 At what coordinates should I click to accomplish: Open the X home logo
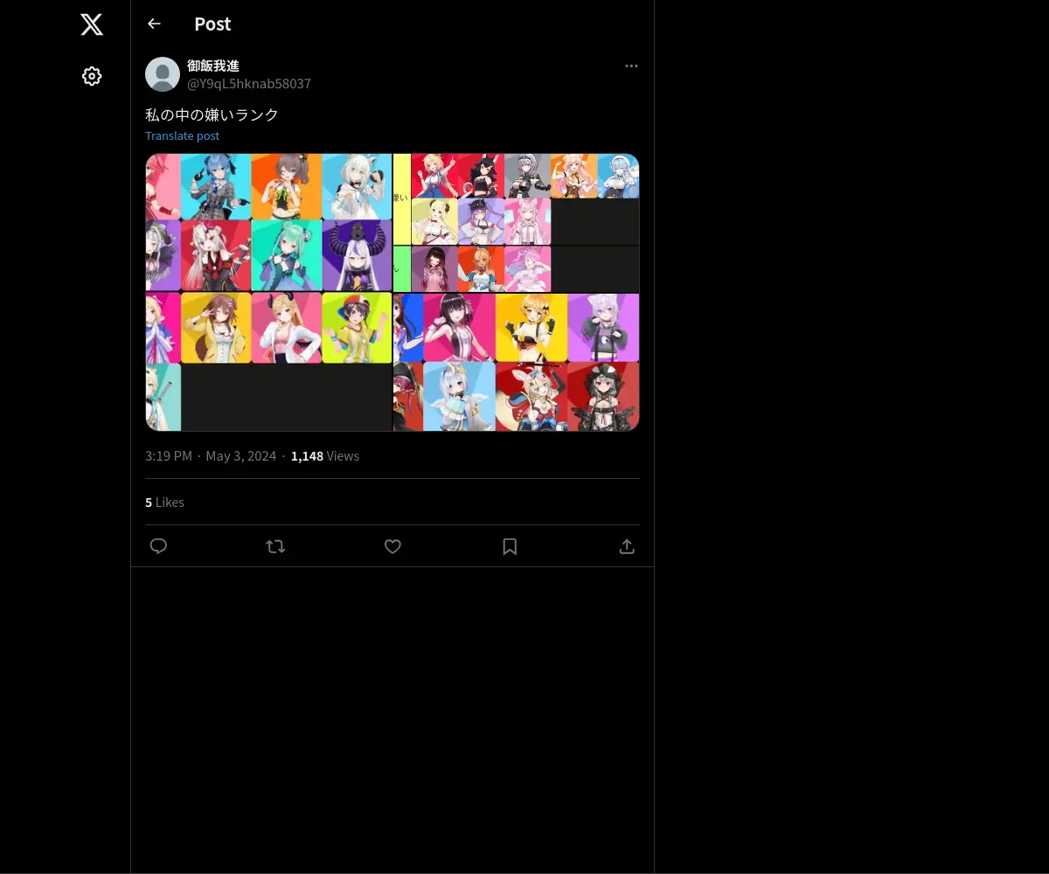(92, 24)
